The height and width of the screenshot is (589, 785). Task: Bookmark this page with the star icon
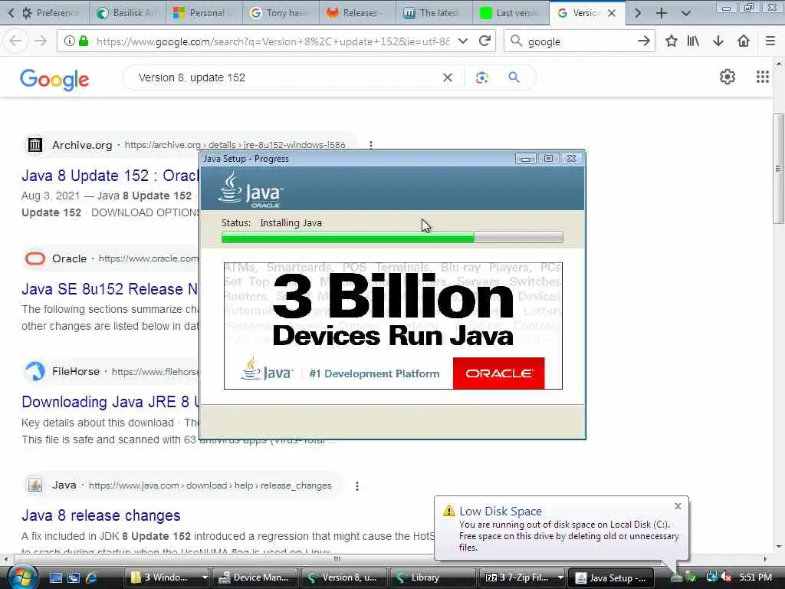coord(672,41)
